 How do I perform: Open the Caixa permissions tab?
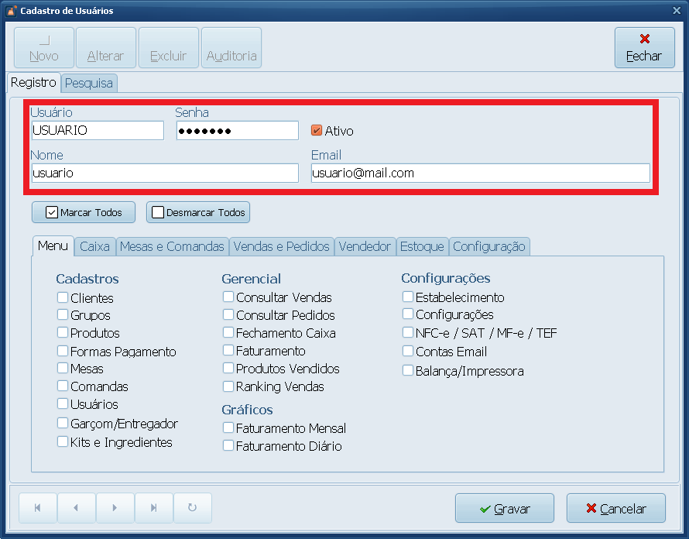click(x=94, y=246)
